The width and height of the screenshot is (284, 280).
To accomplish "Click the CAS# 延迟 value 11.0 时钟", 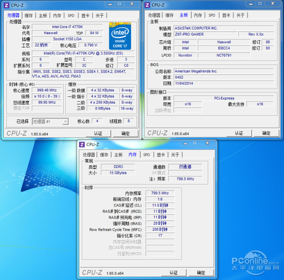I will pyautogui.click(x=160, y=205).
